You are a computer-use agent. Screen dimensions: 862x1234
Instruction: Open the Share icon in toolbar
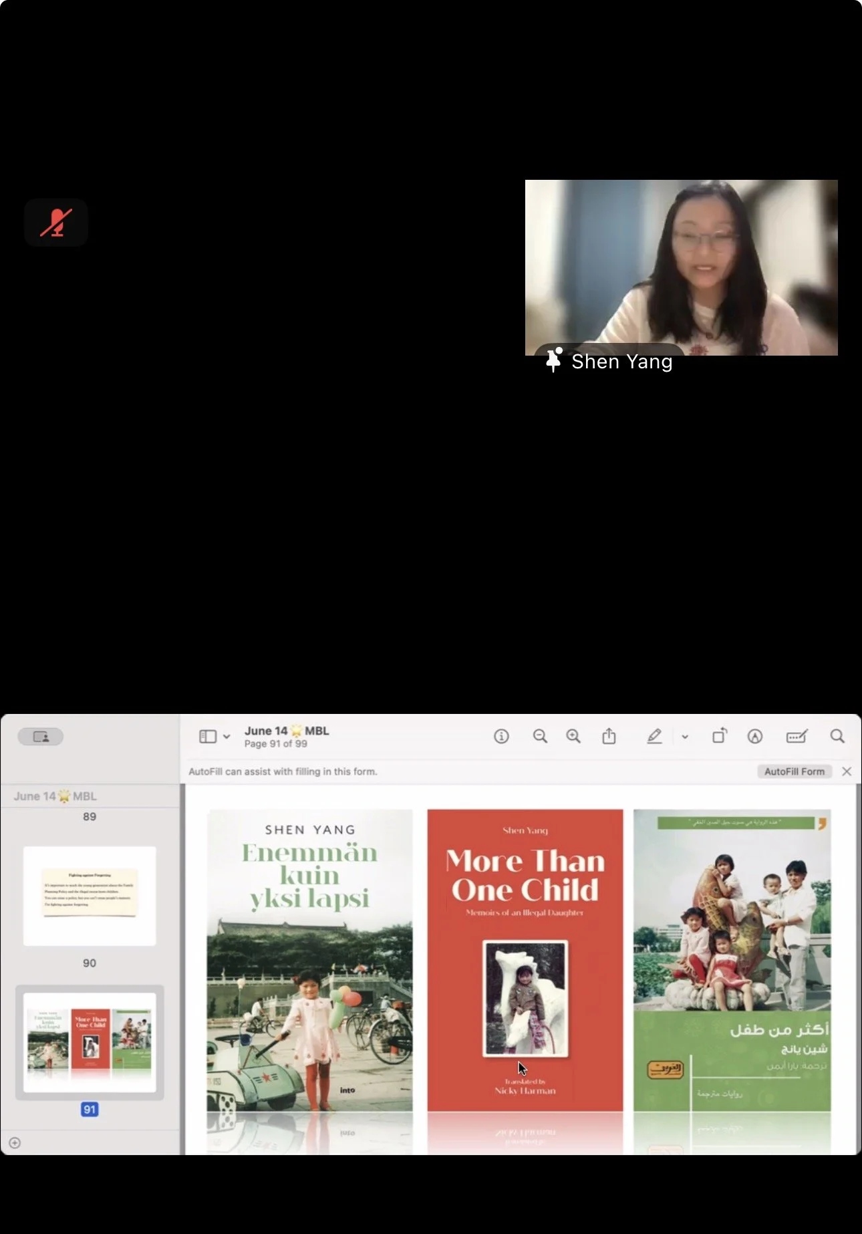[x=609, y=736]
